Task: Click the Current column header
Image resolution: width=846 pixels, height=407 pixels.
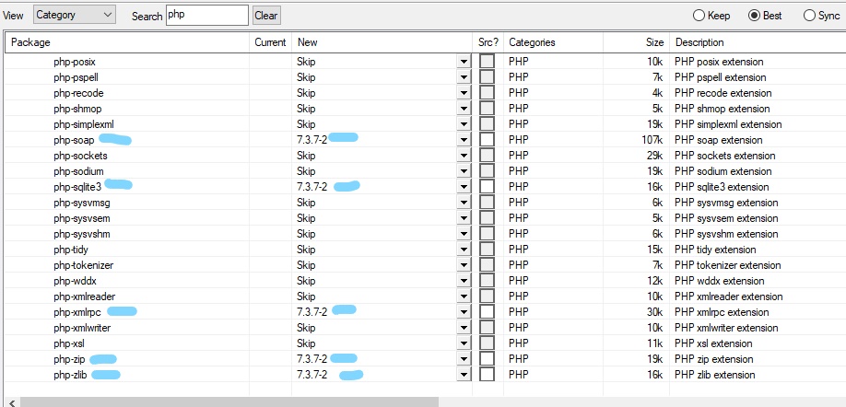Action: 270,42
